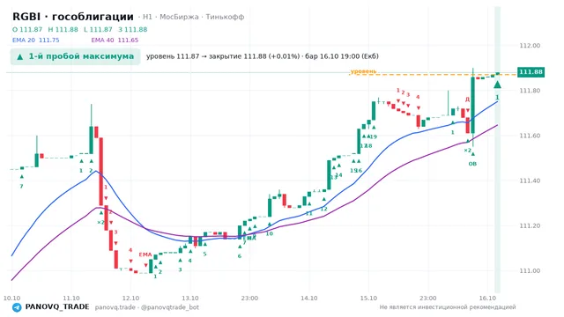Click the 14.10 date axis label
Screen dimensions: 564x317
(309, 298)
